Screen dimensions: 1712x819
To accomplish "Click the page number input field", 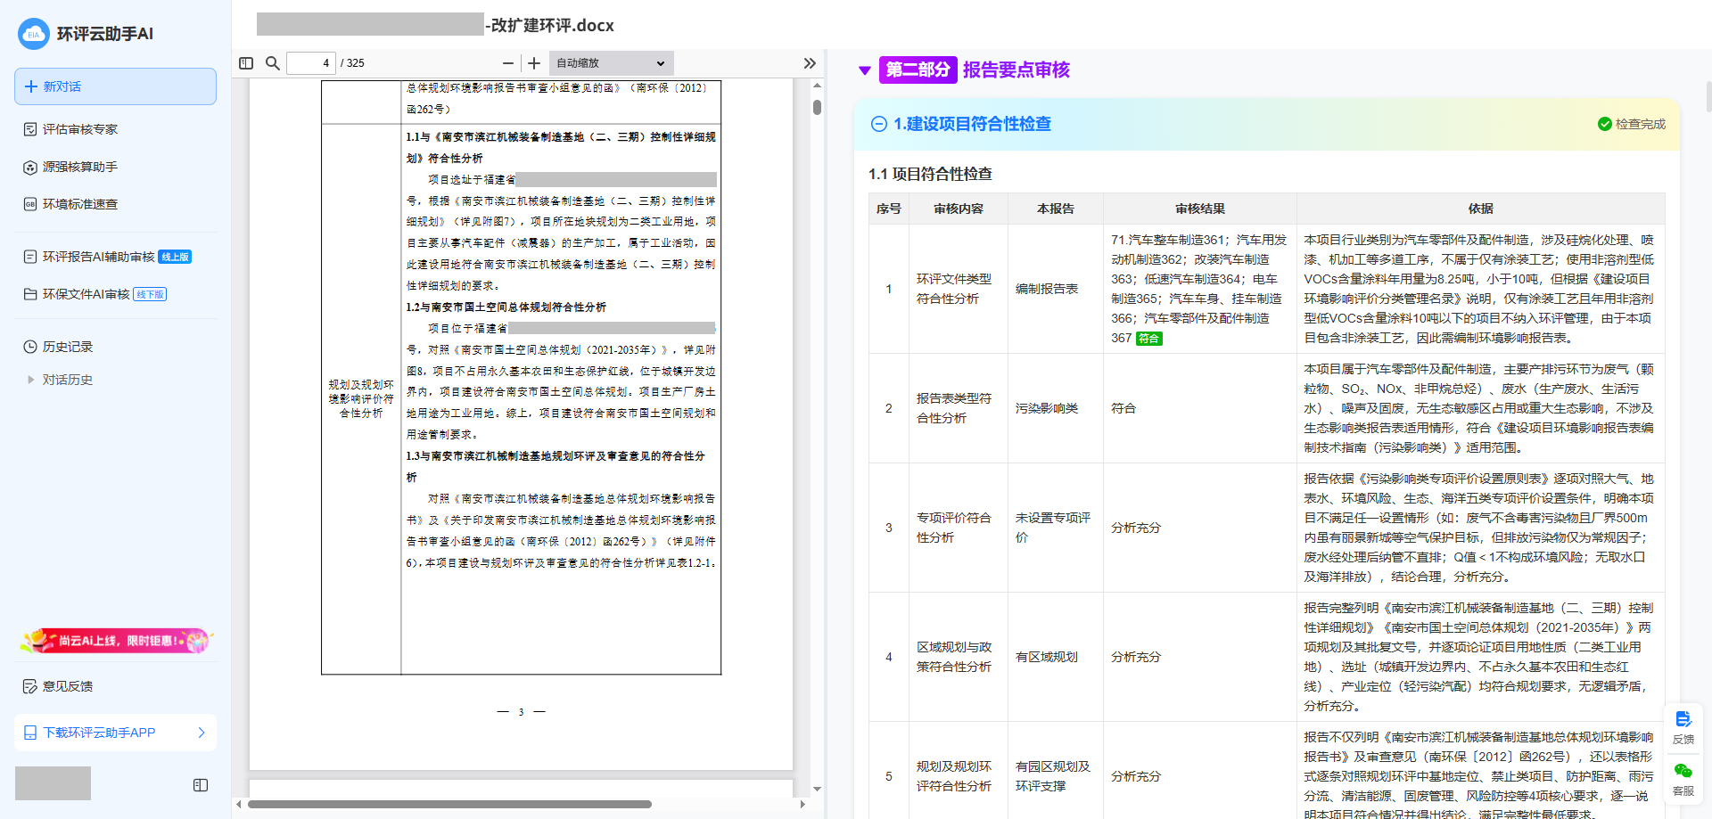I will tap(311, 63).
